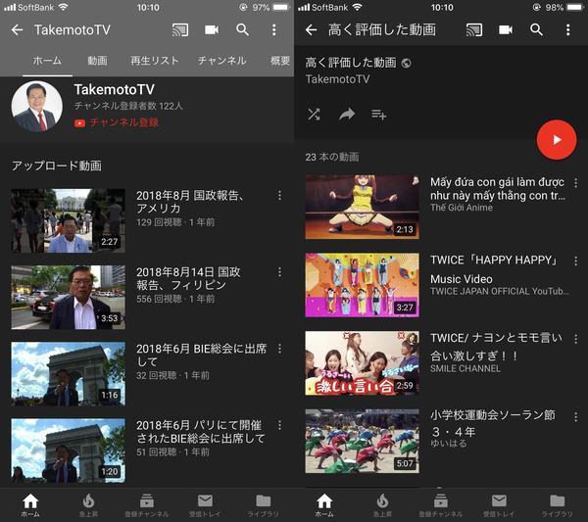Tap ライブラリ in left screen bottom bar

[264, 505]
